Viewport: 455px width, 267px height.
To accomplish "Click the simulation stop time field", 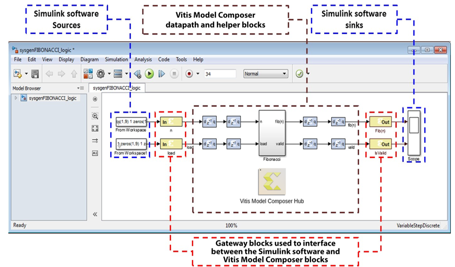I will [220, 74].
